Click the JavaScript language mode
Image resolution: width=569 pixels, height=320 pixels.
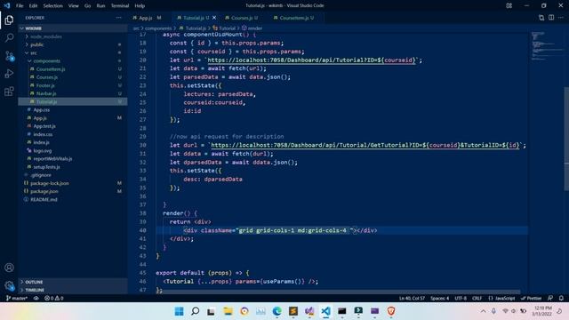pos(501,298)
